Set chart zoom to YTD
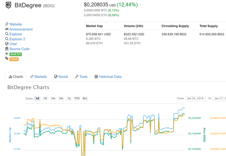Viewport: 226px width, 156px height. [77, 98]
